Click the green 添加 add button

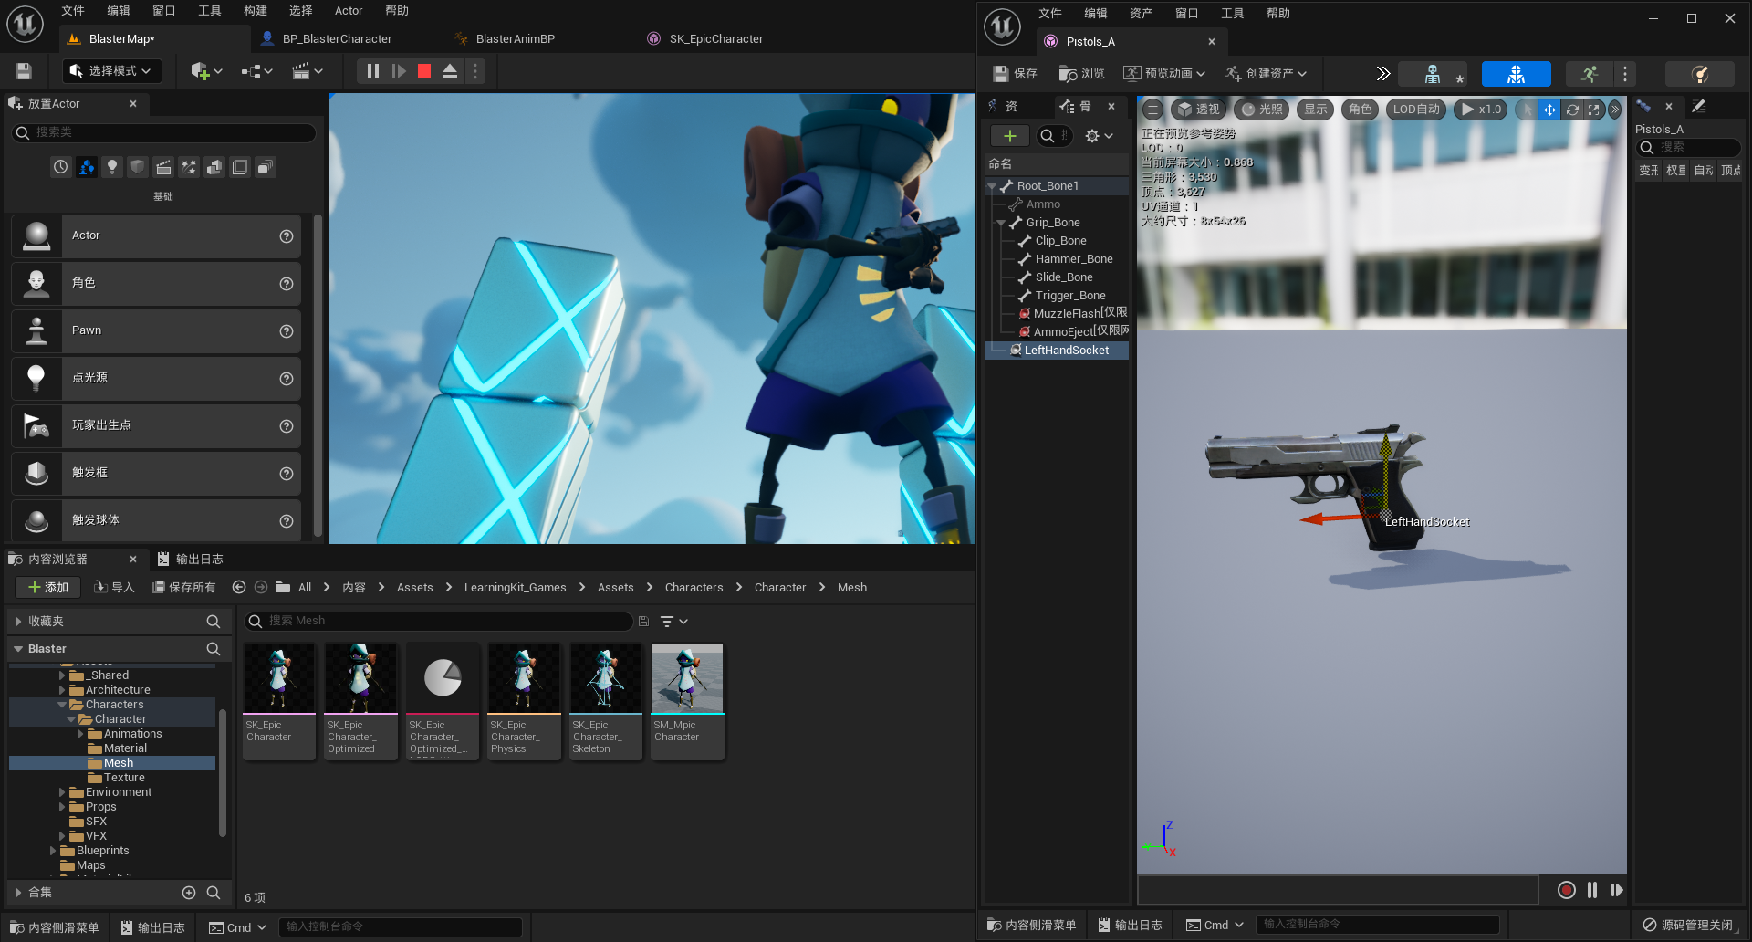pyautogui.click(x=48, y=588)
